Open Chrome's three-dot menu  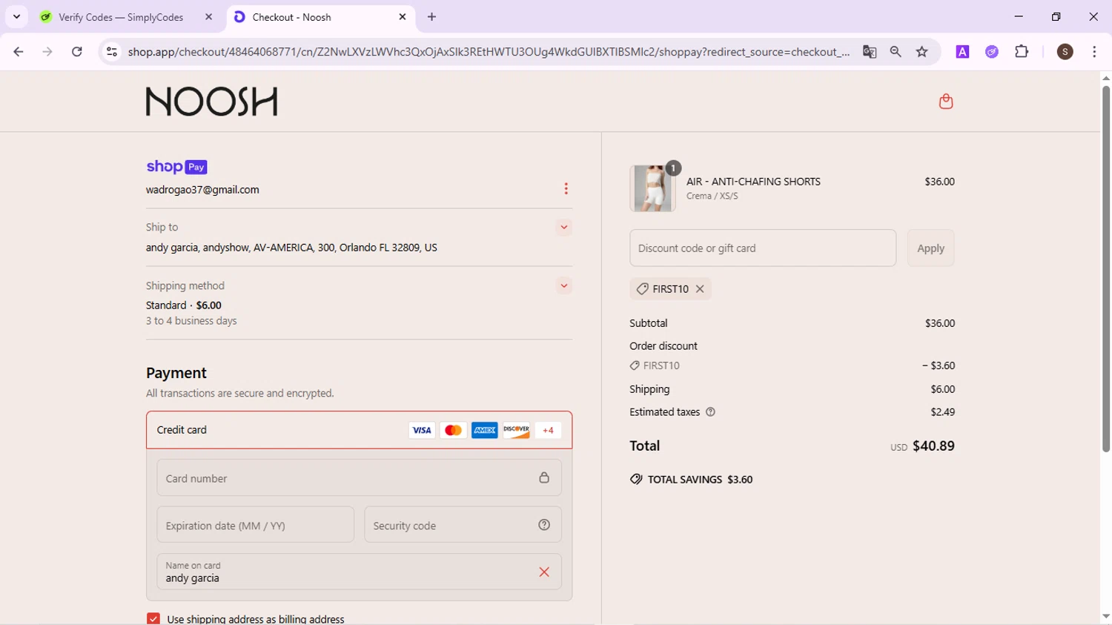tap(1094, 52)
